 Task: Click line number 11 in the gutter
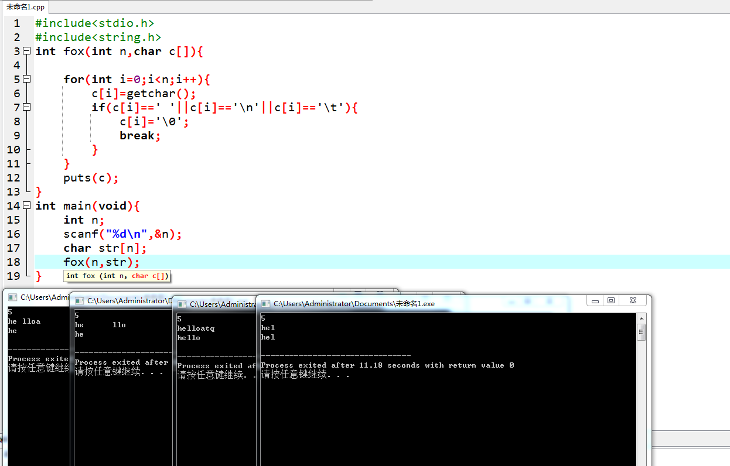pyautogui.click(x=13, y=164)
